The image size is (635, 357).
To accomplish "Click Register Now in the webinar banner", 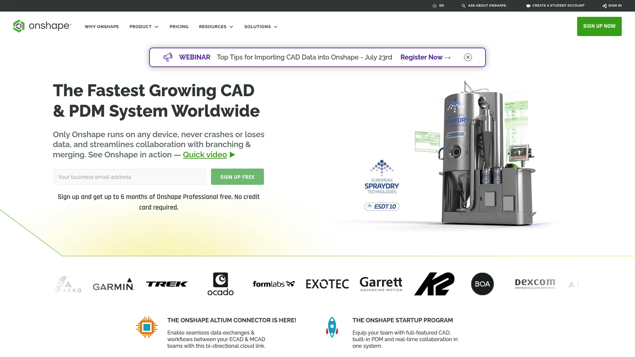I will [425, 57].
